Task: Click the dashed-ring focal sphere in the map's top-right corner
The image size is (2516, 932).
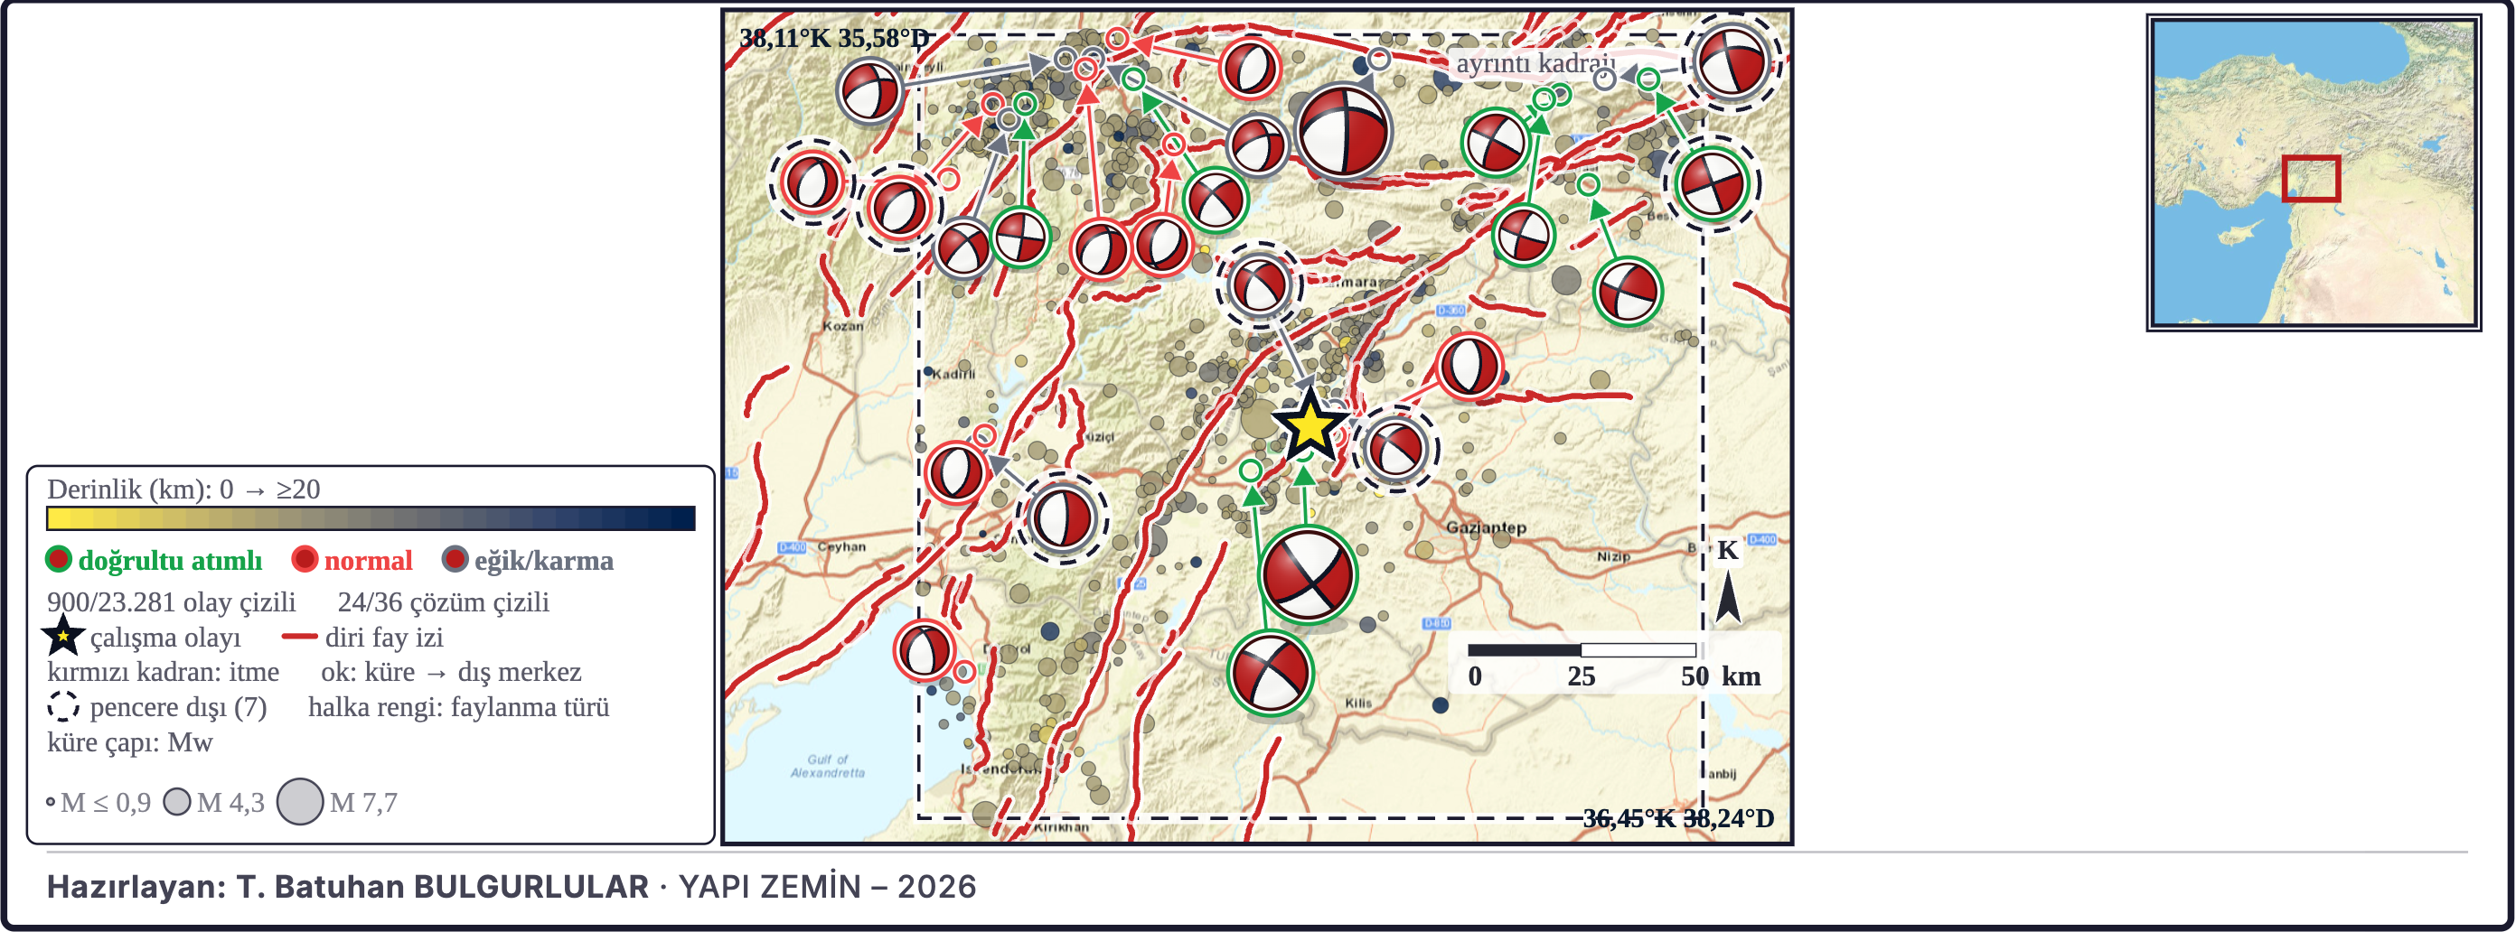Action: 1732,62
